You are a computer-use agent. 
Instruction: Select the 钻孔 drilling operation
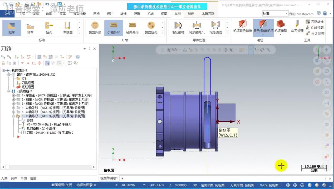tap(49, 28)
